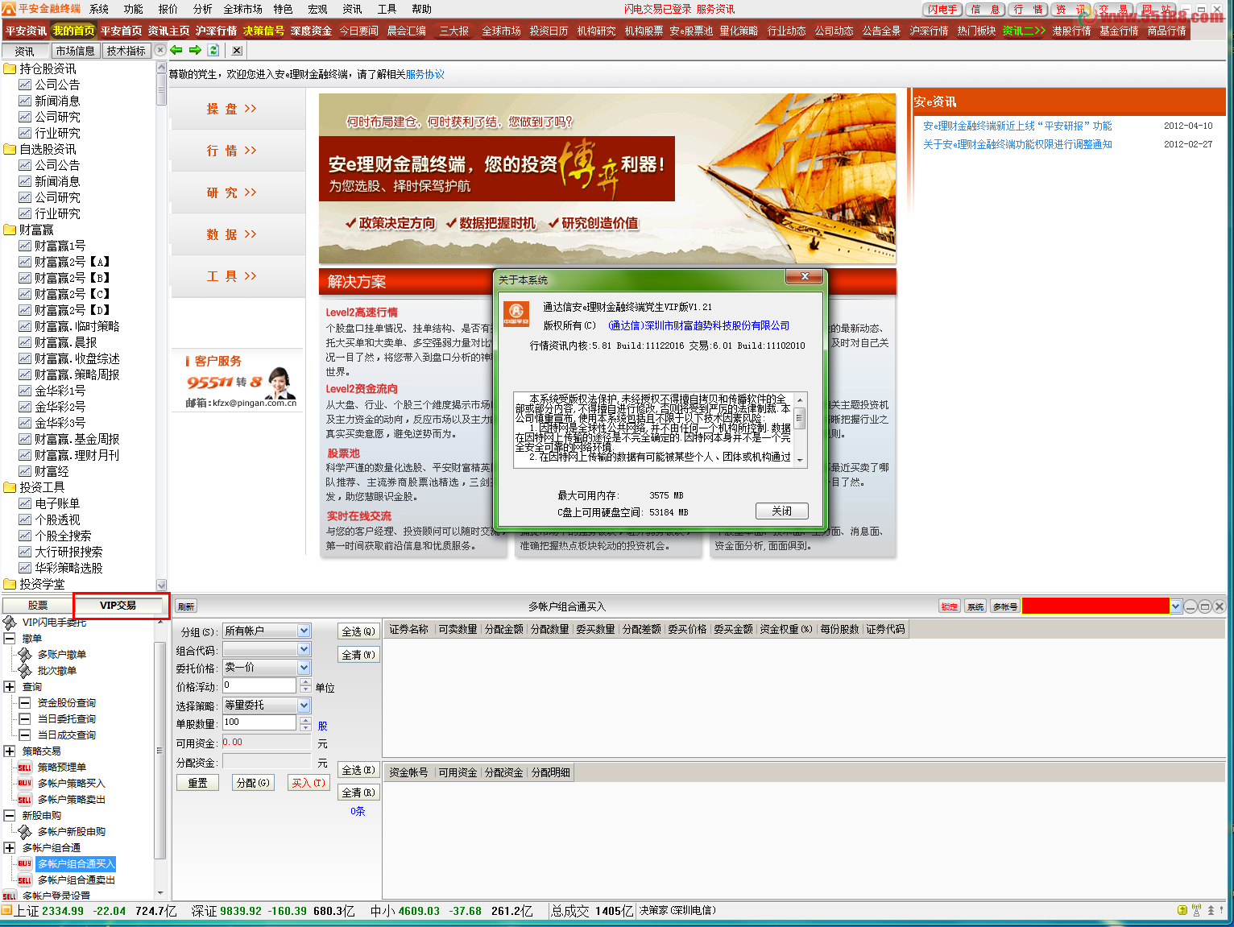The width and height of the screenshot is (1234, 927).
Task: Switch to the 技术指标 tab
Action: (x=126, y=51)
